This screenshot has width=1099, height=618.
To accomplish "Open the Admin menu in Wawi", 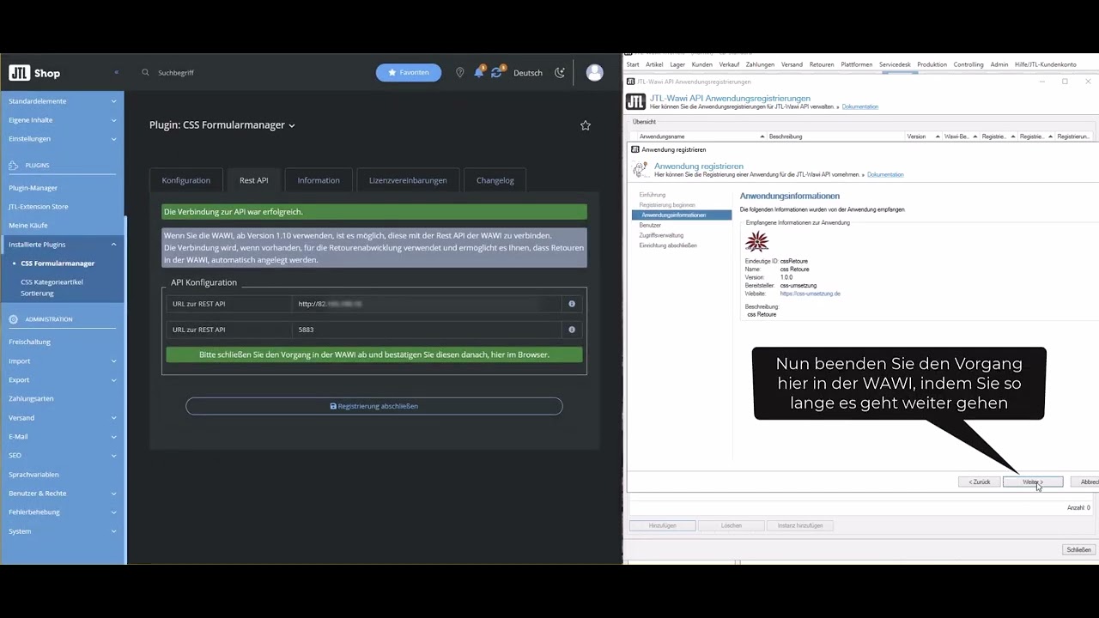I will (x=999, y=64).
